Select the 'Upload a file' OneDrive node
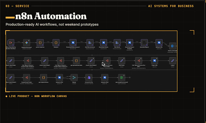The width and height of the screenshot is (206, 123). 159,43
